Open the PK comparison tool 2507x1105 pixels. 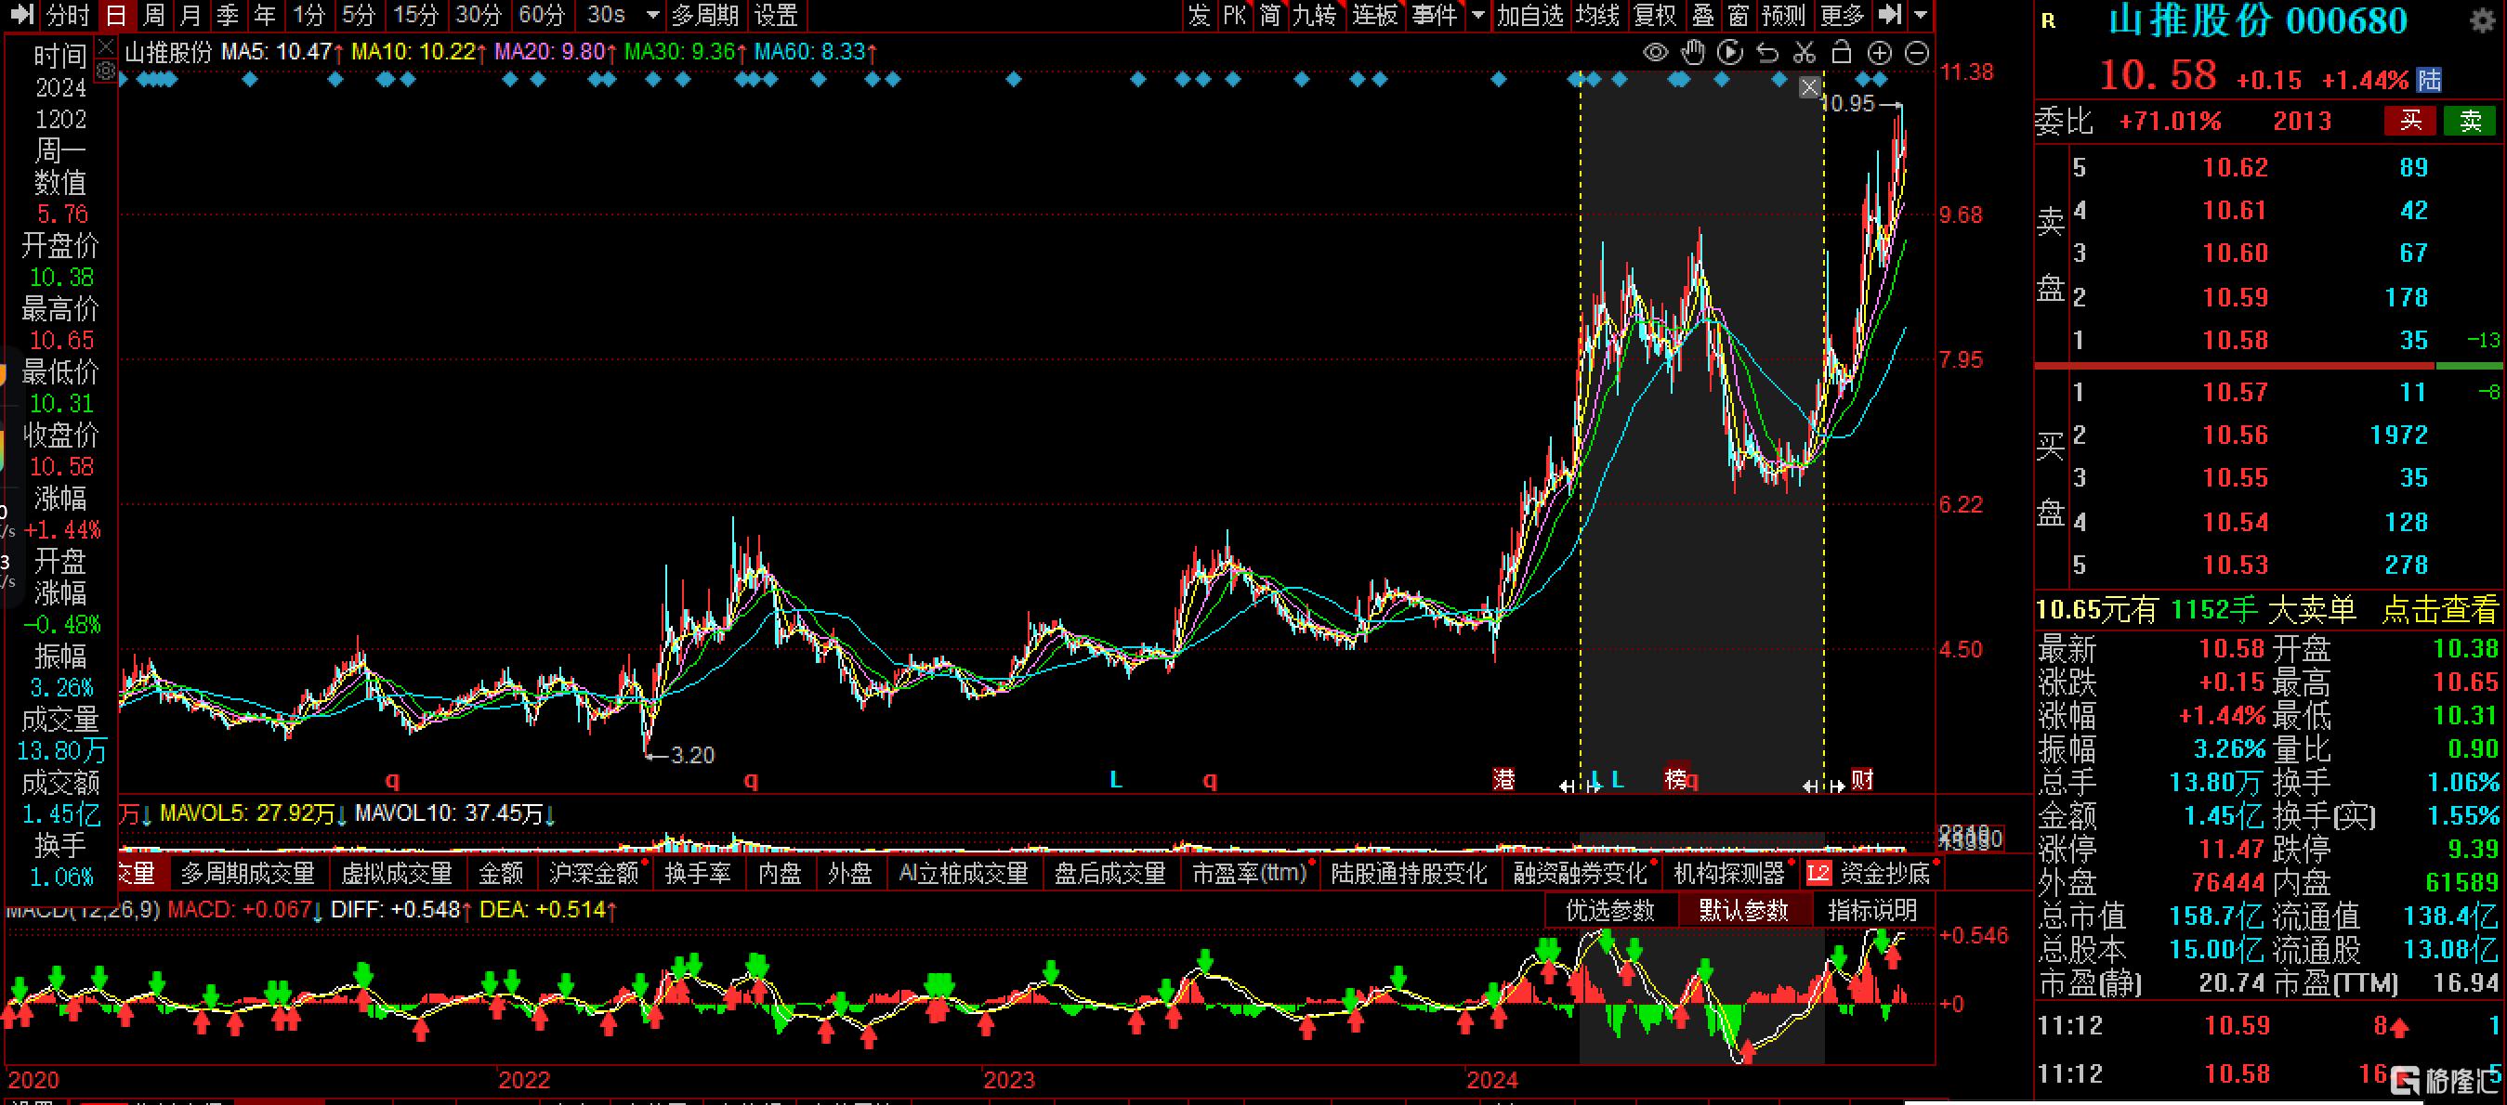point(1234,15)
